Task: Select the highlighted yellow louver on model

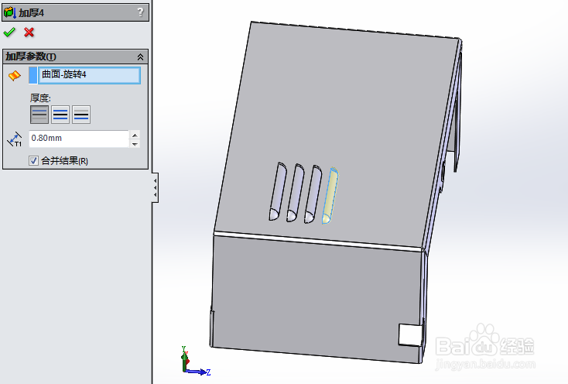Action: pyautogui.click(x=330, y=196)
